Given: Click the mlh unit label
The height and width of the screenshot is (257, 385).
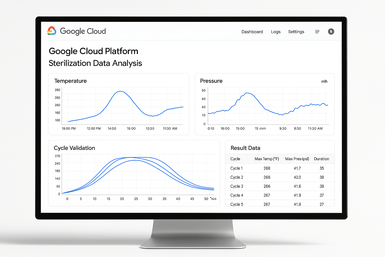Looking at the screenshot, I should coord(324,81).
